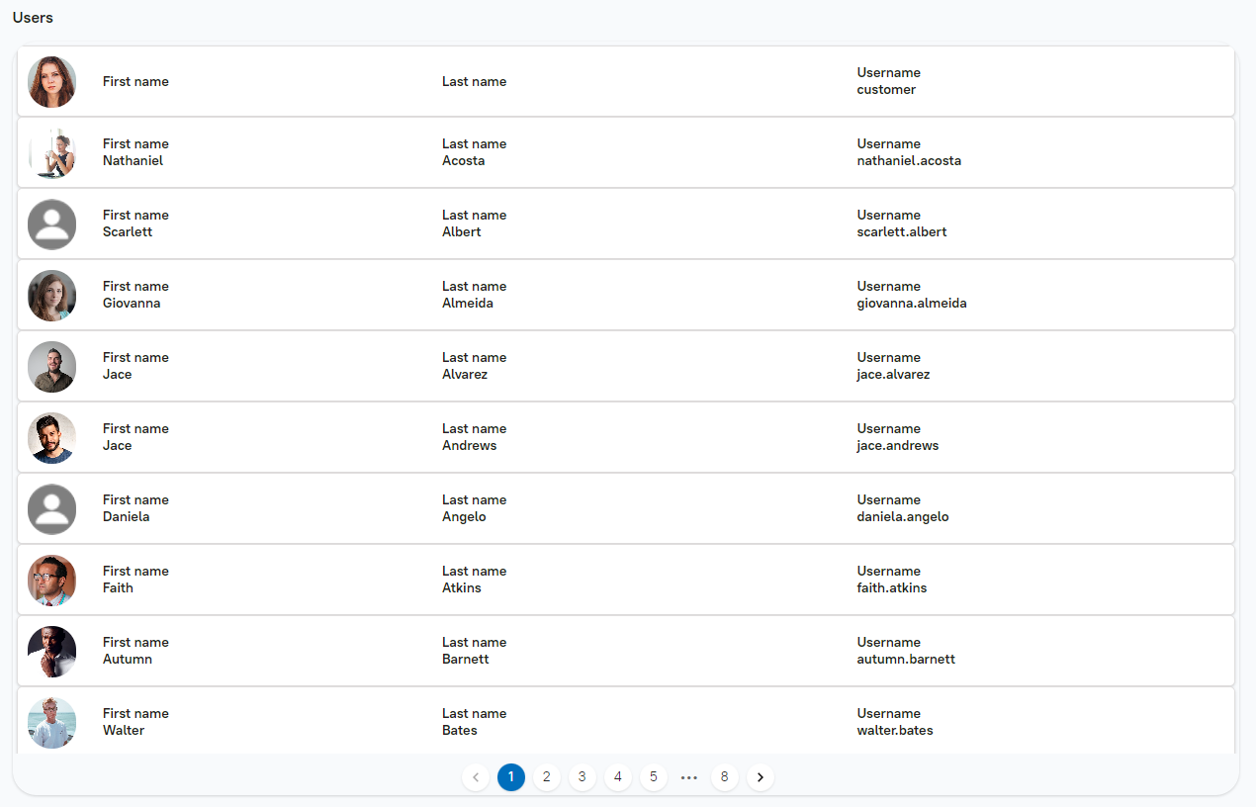Image resolution: width=1256 pixels, height=807 pixels.
Task: Click the next page chevron arrow
Action: pos(761,777)
